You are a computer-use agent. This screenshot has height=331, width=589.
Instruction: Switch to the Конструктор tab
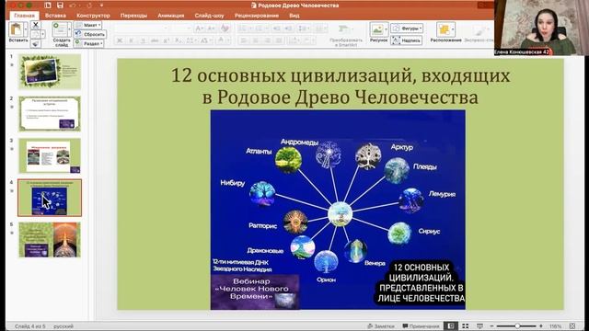[93, 16]
